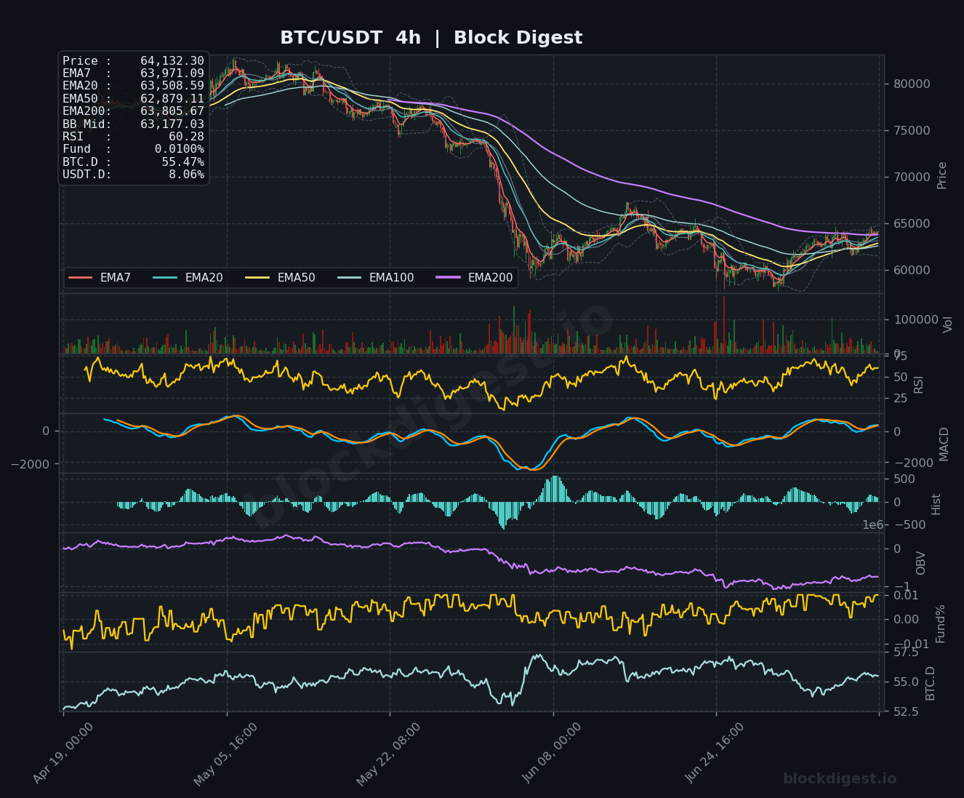This screenshot has height=798, width=964.
Task: Click the EMA20 63,508.59 value line
Action: click(133, 86)
